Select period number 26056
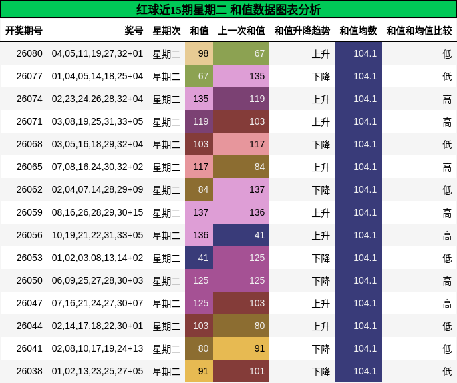This screenshot has height=383, width=457. [x=29, y=235]
